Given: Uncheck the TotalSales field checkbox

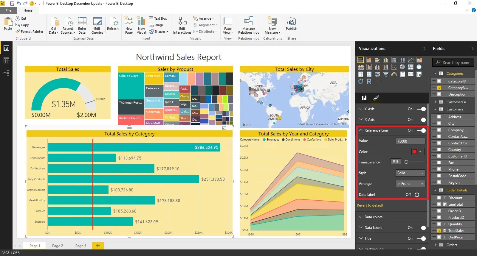Looking at the screenshot, I should click(439, 231).
